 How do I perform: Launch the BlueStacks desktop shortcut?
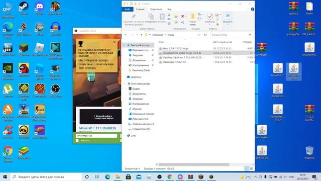(24, 152)
